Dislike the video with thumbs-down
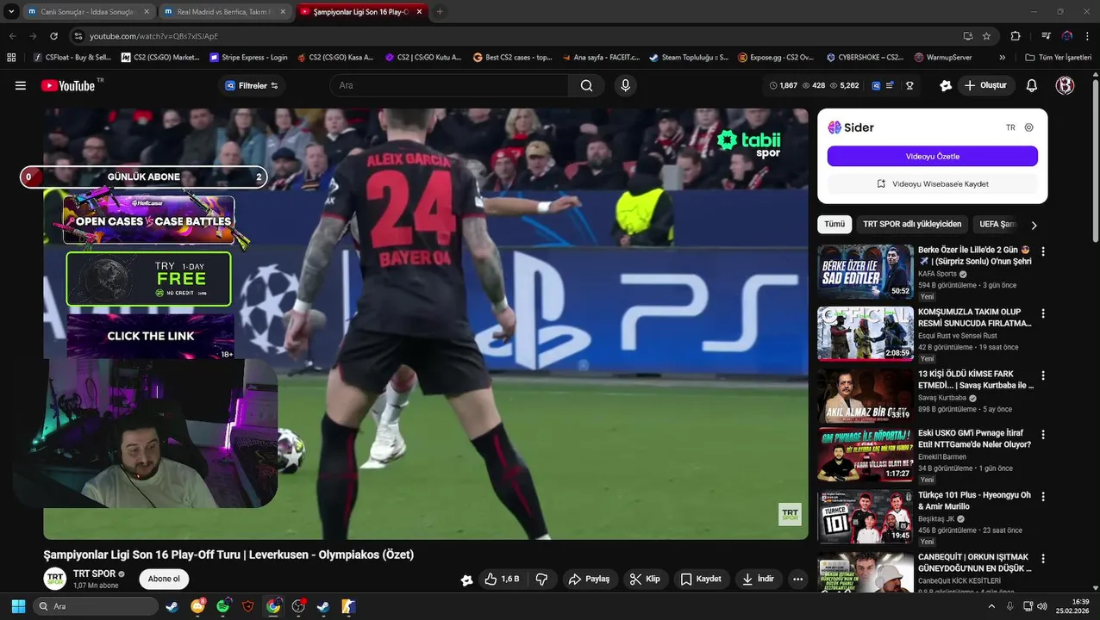 coord(541,579)
